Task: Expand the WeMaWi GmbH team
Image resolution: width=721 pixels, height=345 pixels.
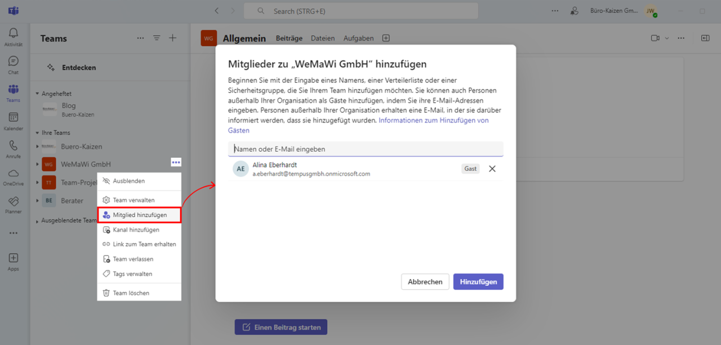Action: [38, 164]
